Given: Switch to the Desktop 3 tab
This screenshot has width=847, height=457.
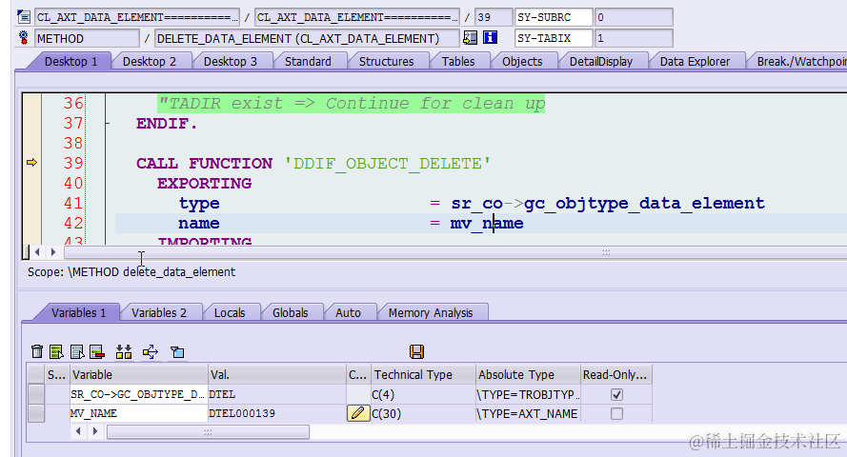Looking at the screenshot, I should point(231,62).
